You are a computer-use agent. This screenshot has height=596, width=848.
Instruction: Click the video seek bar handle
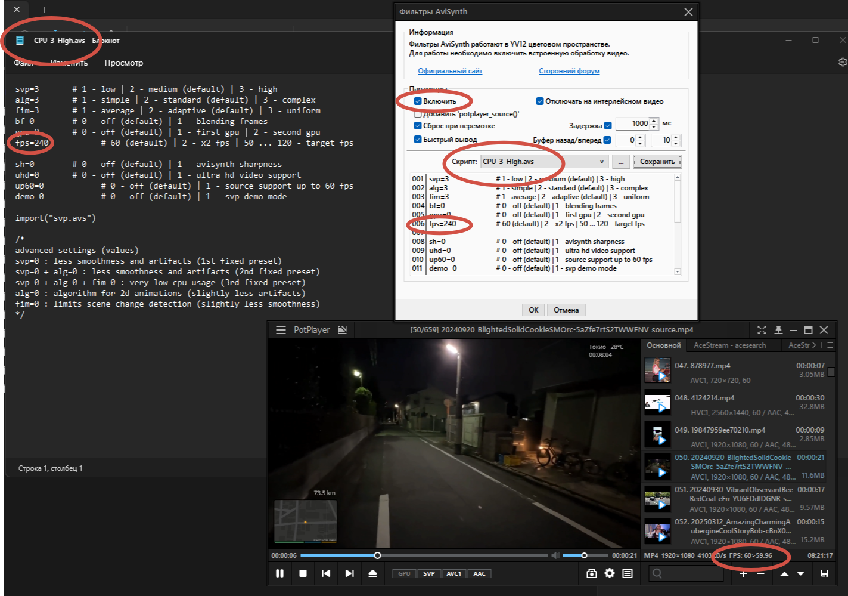click(377, 555)
